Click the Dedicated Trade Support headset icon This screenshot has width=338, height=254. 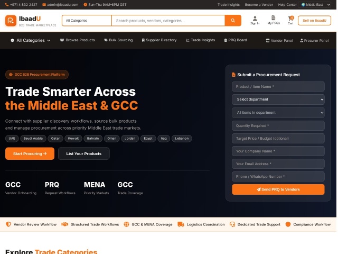(232, 224)
